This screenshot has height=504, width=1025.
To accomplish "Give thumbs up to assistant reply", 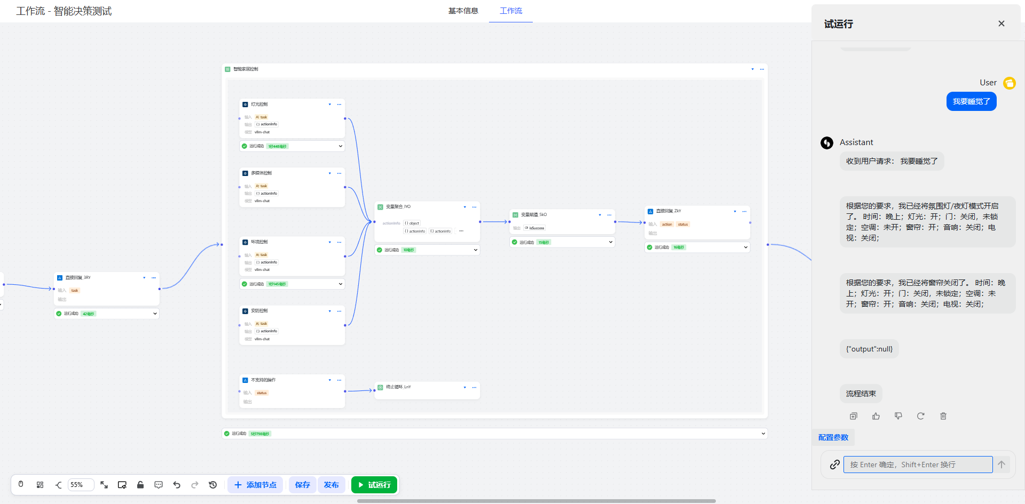I will click(x=876, y=416).
